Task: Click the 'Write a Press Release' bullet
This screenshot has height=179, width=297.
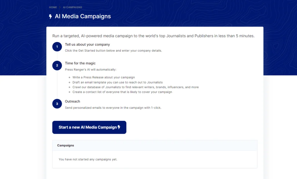Action: [x=104, y=77]
